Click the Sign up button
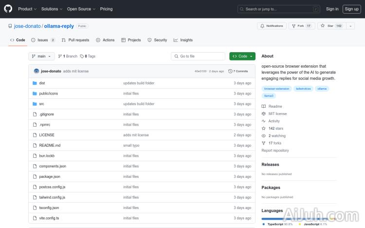The width and height of the screenshot is (365, 228). [351, 9]
